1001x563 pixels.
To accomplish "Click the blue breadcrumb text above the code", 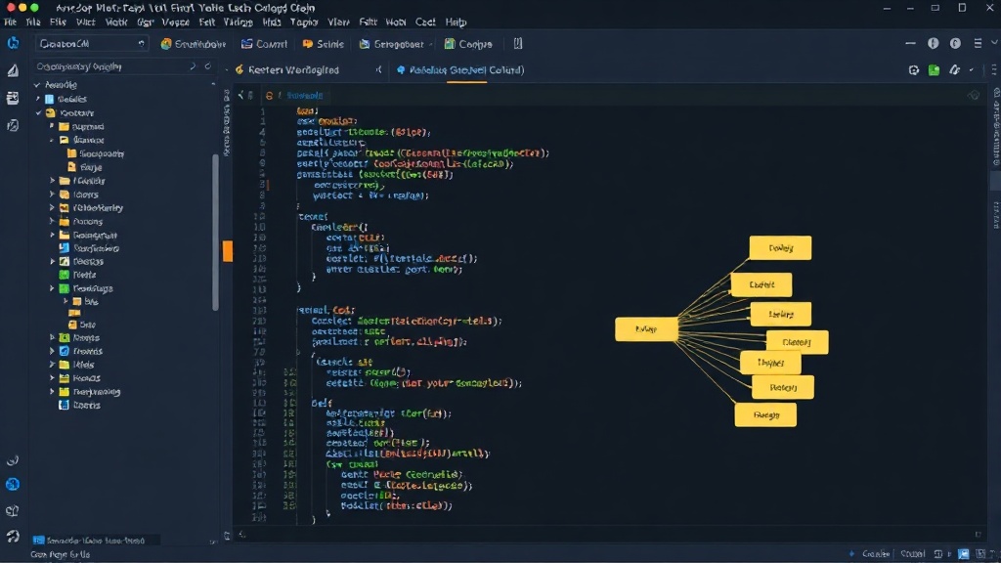I will pos(305,95).
